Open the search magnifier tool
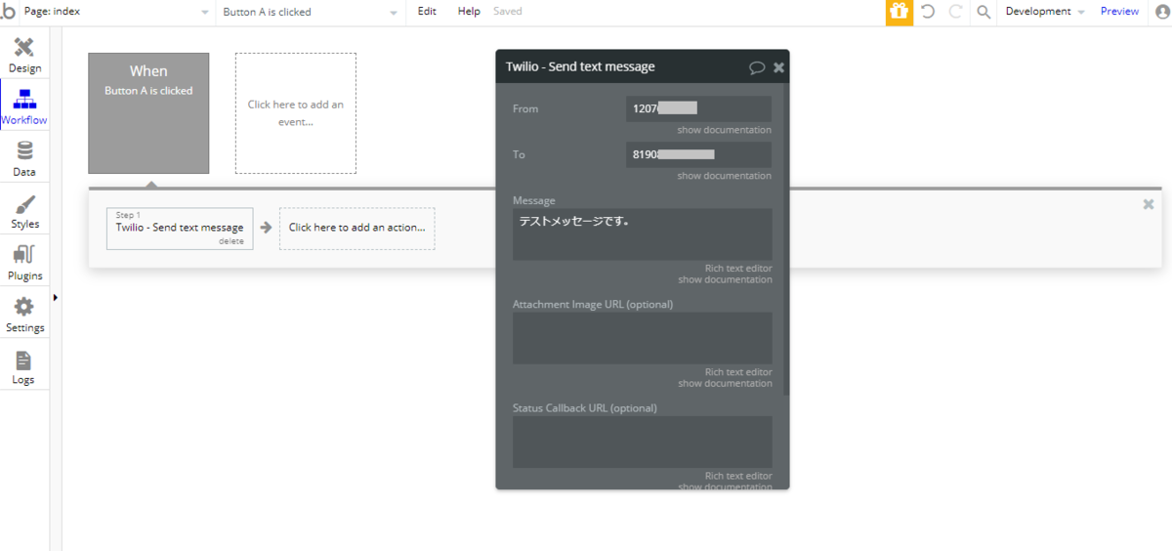 984,12
